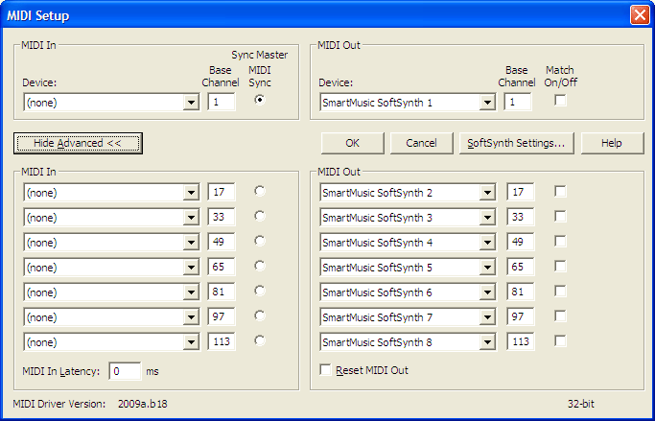This screenshot has width=655, height=421.
Task: Click the Cancel button
Action: click(x=421, y=143)
